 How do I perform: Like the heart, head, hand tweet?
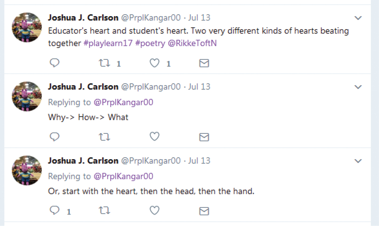154,211
